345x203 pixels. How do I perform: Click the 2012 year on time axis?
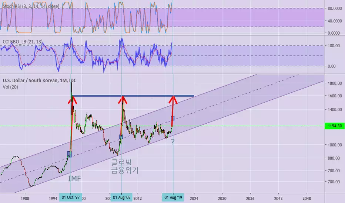[x=137, y=199]
